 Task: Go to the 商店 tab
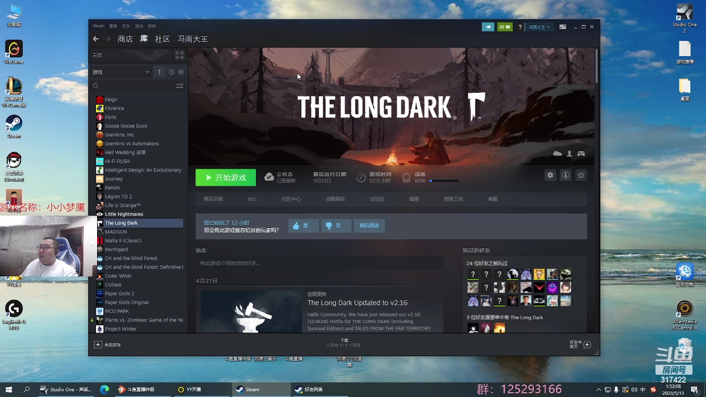tap(125, 39)
